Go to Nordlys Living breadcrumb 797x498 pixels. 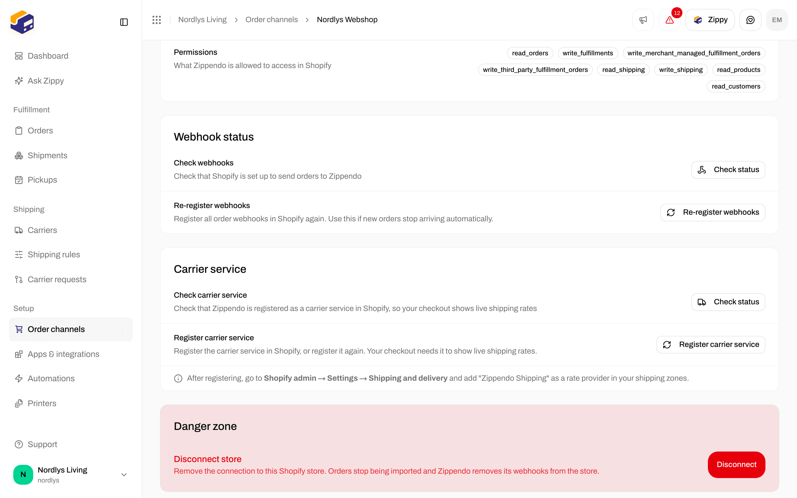(202, 20)
